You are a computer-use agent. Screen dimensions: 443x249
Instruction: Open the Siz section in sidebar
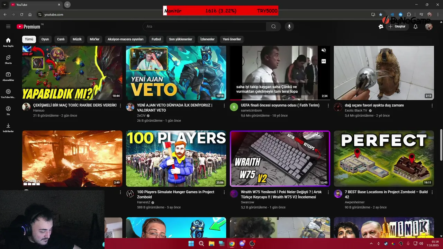(8, 111)
